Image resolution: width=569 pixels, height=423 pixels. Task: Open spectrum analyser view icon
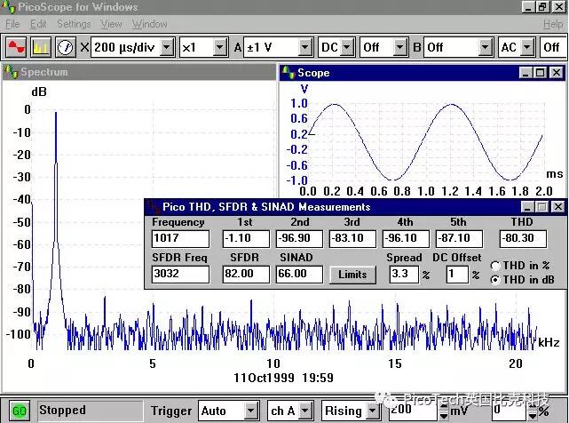[40, 46]
